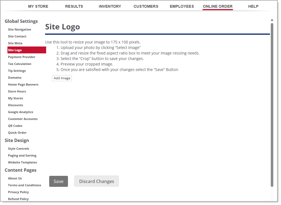The height and width of the screenshot is (205, 281).
Task: Manage Discounts settings
Action: (15, 105)
